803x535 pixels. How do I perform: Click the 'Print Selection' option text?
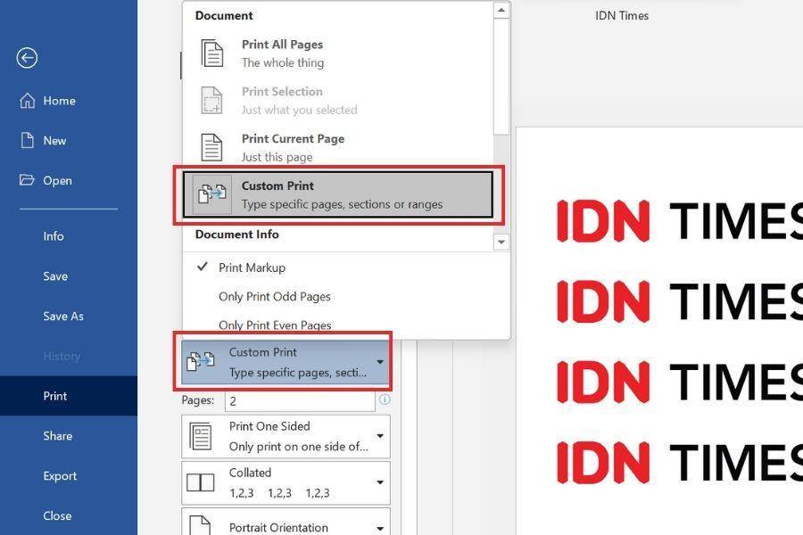282,92
